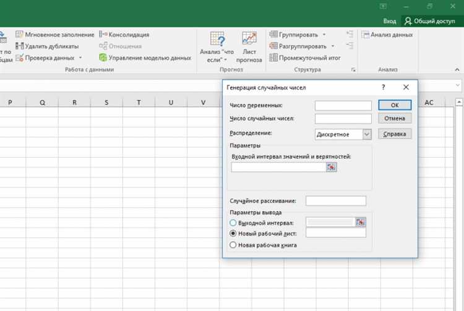Click the Новый рабочий лист name field
Viewport: 464px width, 311px height.
[x=336, y=233]
